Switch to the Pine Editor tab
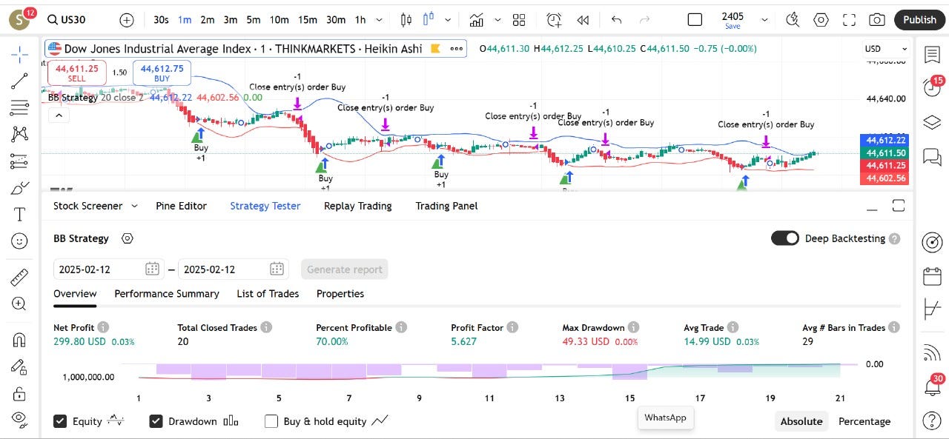The height and width of the screenshot is (439, 949). click(181, 206)
